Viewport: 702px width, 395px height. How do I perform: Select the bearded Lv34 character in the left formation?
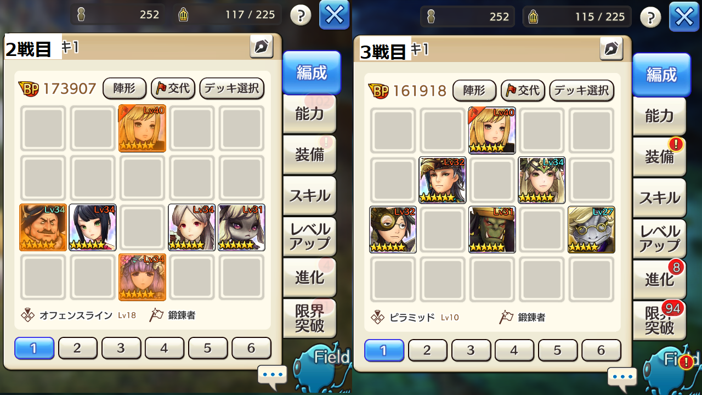click(43, 228)
